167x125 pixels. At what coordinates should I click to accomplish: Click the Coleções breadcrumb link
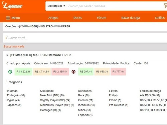11,26
